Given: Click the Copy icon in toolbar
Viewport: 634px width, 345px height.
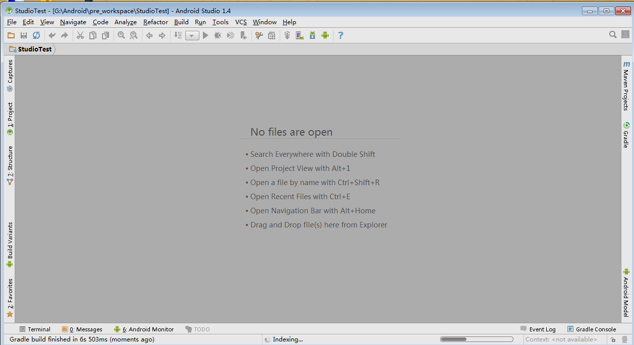Looking at the screenshot, I should tap(93, 35).
